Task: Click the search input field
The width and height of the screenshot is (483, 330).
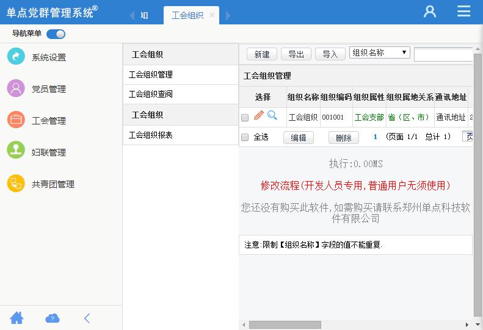Action: pos(443,54)
